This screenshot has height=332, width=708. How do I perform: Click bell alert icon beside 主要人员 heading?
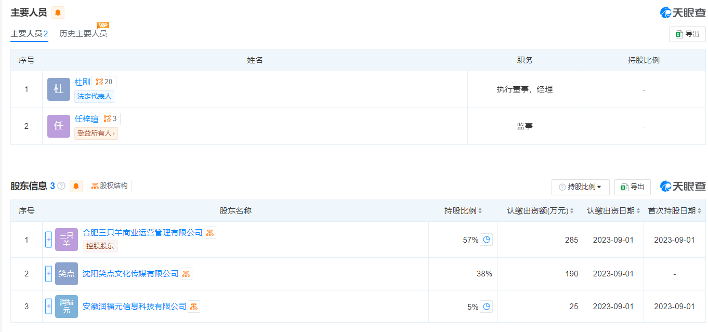(58, 12)
